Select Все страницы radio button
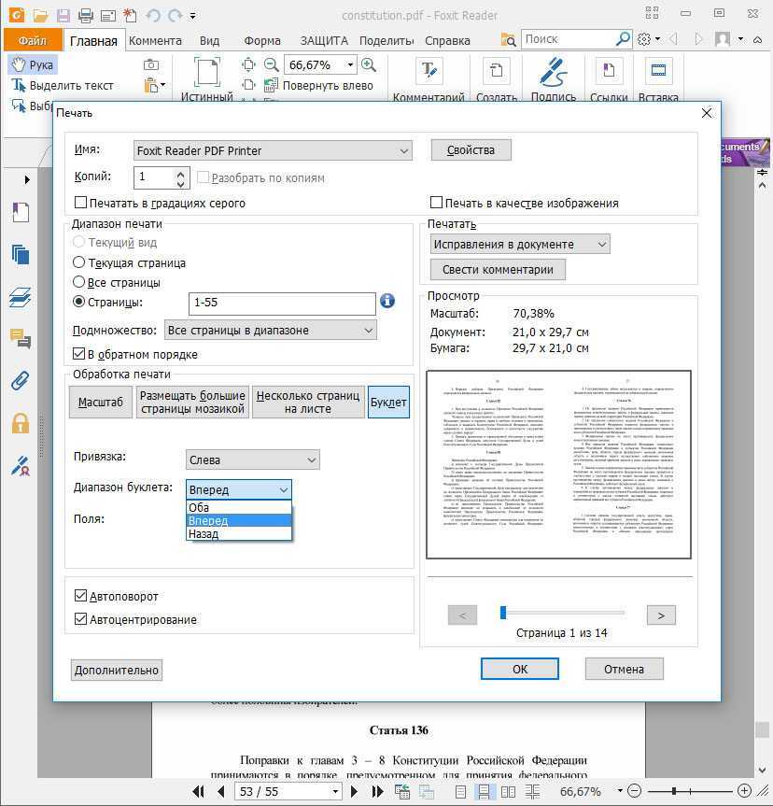Viewport: 773px width, 806px height. tap(78, 282)
